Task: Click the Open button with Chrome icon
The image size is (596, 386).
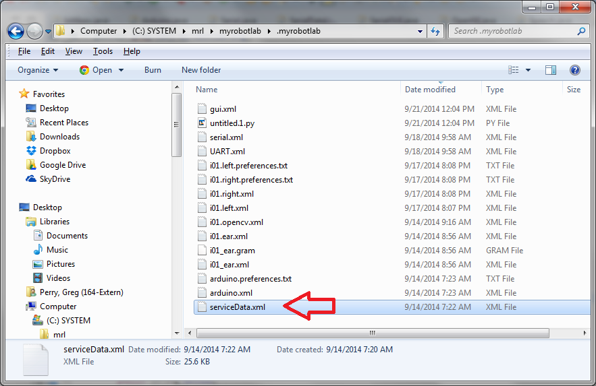Action: (96, 70)
